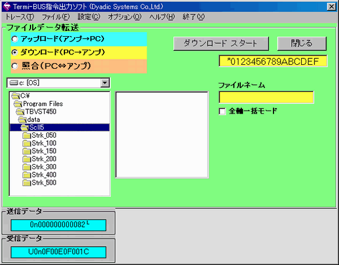Viewport: 339px width, 265px height.
Task: Click the Termi-BUS app icon in title bar
Action: [x=7, y=7]
